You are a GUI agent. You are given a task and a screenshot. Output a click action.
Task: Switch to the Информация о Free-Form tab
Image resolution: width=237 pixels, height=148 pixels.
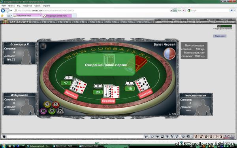pos(57,15)
